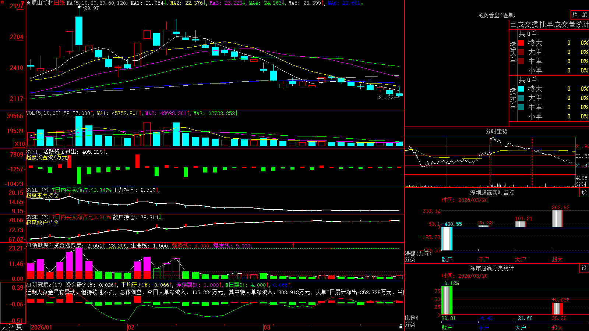Click 超赢主力持仓 label
589x331 pixels.
point(42,195)
